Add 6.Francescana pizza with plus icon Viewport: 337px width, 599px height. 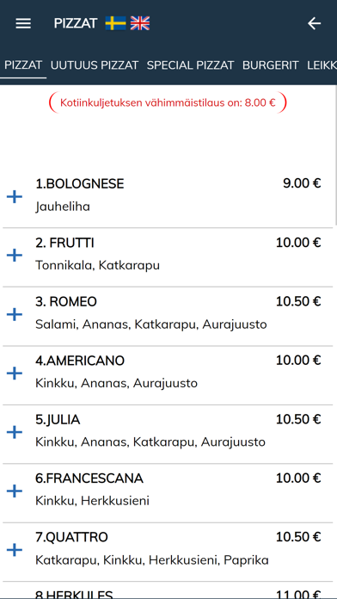tap(15, 491)
